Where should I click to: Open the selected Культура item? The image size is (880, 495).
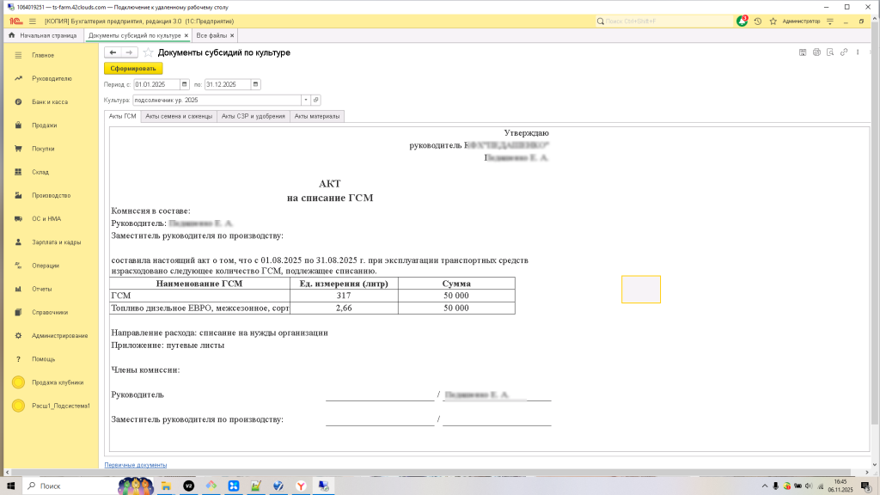pyautogui.click(x=316, y=100)
